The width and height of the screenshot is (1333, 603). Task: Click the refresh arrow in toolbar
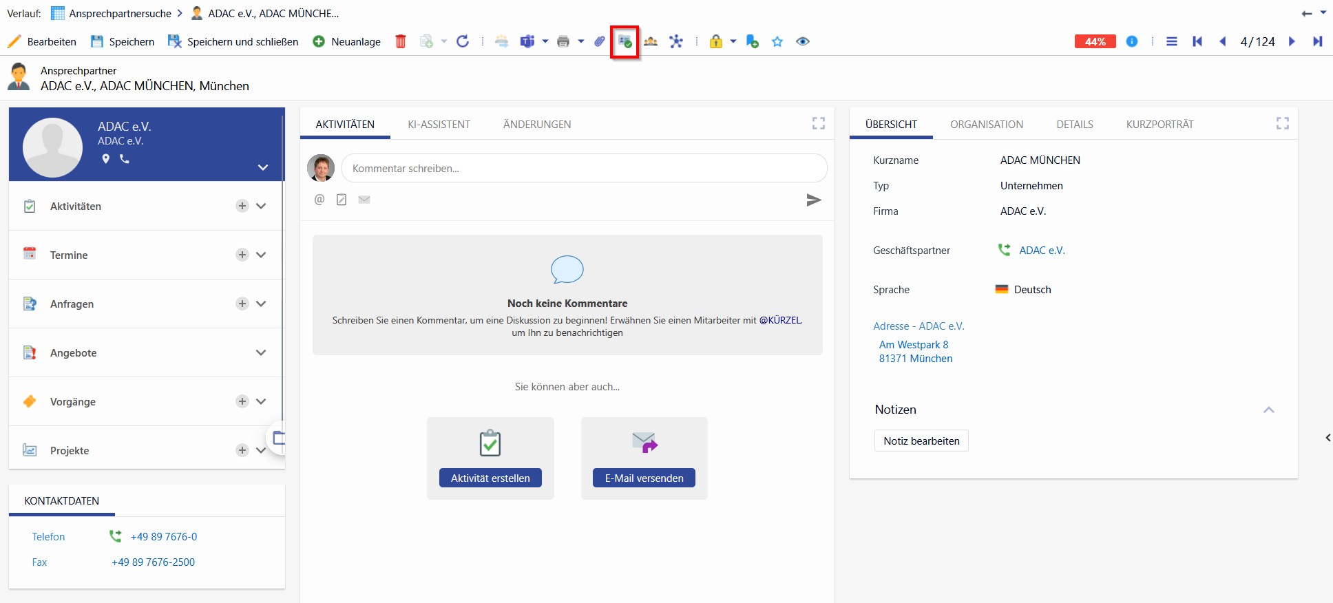(x=463, y=41)
